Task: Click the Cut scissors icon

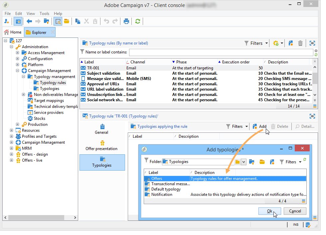Action: coord(86,21)
